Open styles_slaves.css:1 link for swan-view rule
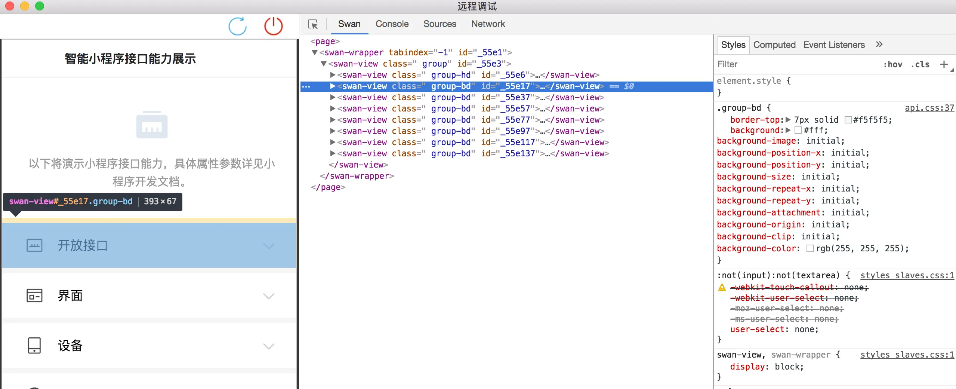The height and width of the screenshot is (389, 956). point(907,355)
